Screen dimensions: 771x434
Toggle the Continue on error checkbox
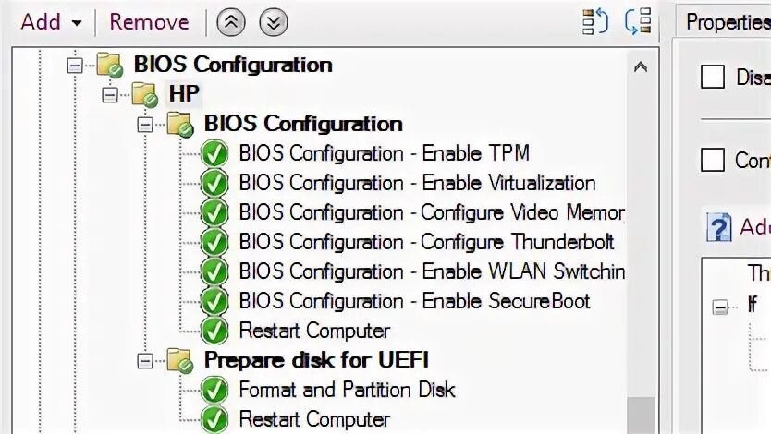pyautogui.click(x=713, y=160)
